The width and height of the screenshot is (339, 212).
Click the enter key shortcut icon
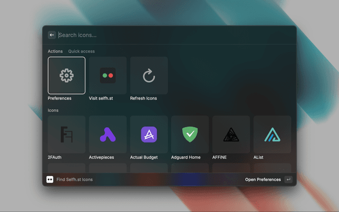[x=288, y=180]
